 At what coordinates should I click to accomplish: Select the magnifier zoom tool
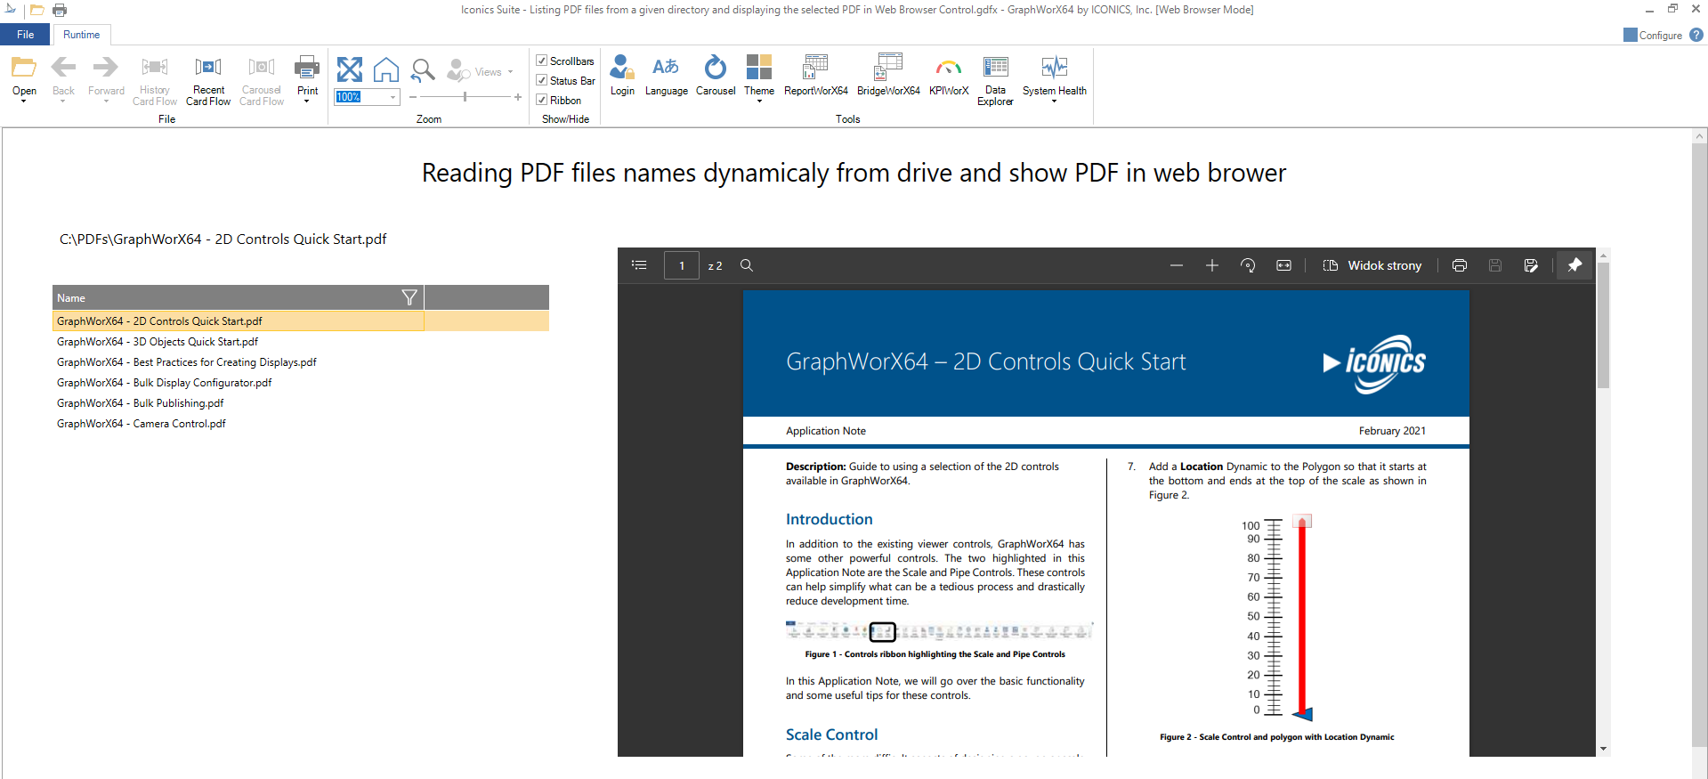(x=423, y=69)
